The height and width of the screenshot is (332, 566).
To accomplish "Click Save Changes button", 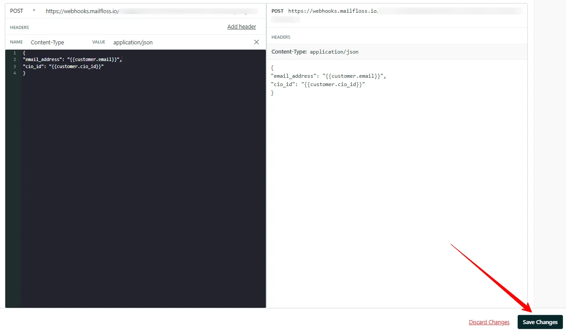I will [x=540, y=322].
